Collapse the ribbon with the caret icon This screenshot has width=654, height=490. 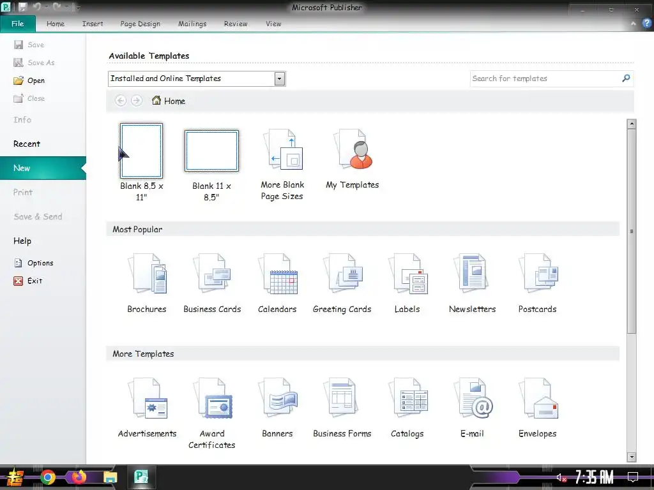[x=633, y=24]
